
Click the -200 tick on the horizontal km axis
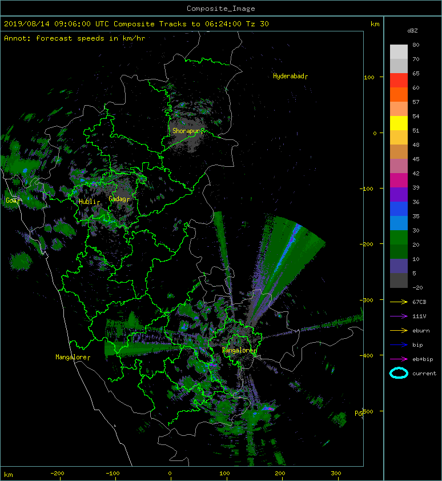(57, 474)
